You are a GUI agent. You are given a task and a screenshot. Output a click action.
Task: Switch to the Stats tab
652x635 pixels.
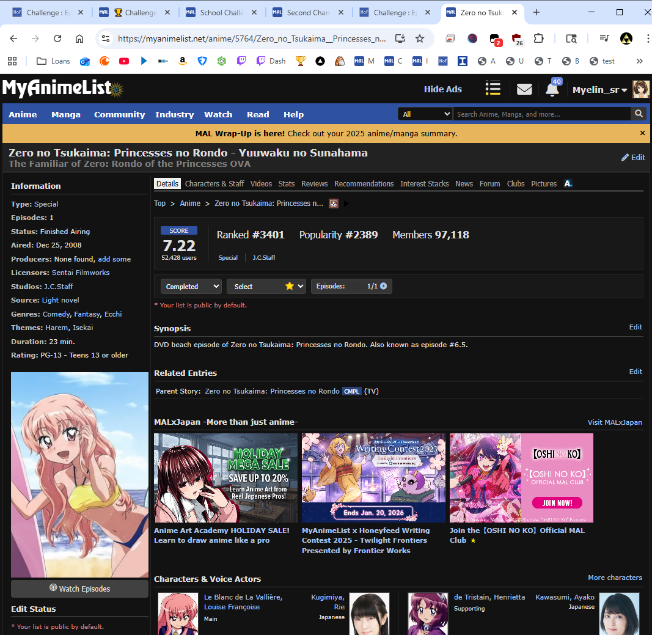pyautogui.click(x=287, y=184)
